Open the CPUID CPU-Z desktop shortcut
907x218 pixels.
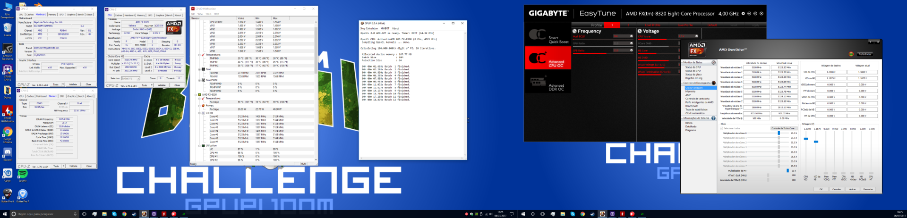pos(8,73)
